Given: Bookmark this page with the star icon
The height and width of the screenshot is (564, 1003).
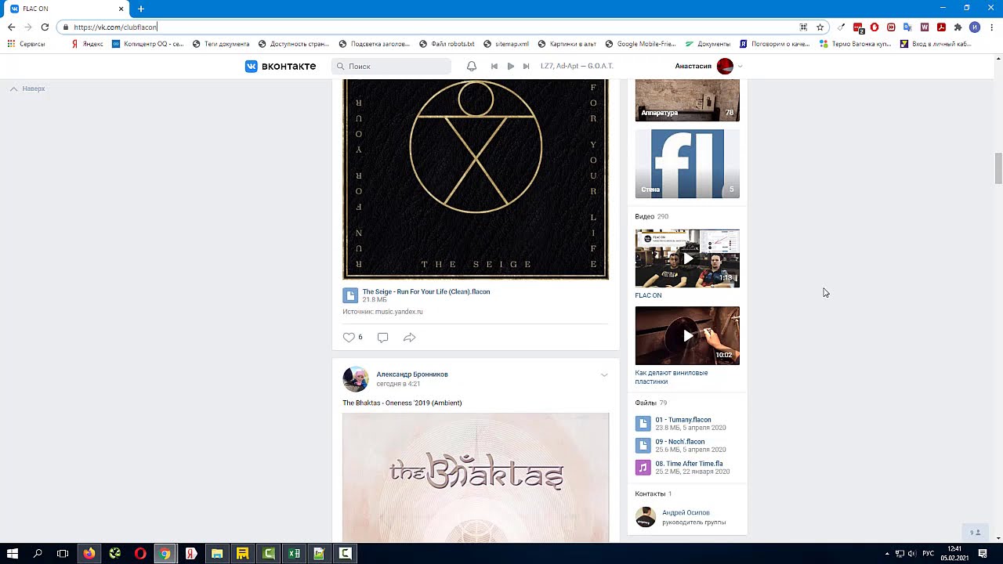Looking at the screenshot, I should (x=820, y=27).
